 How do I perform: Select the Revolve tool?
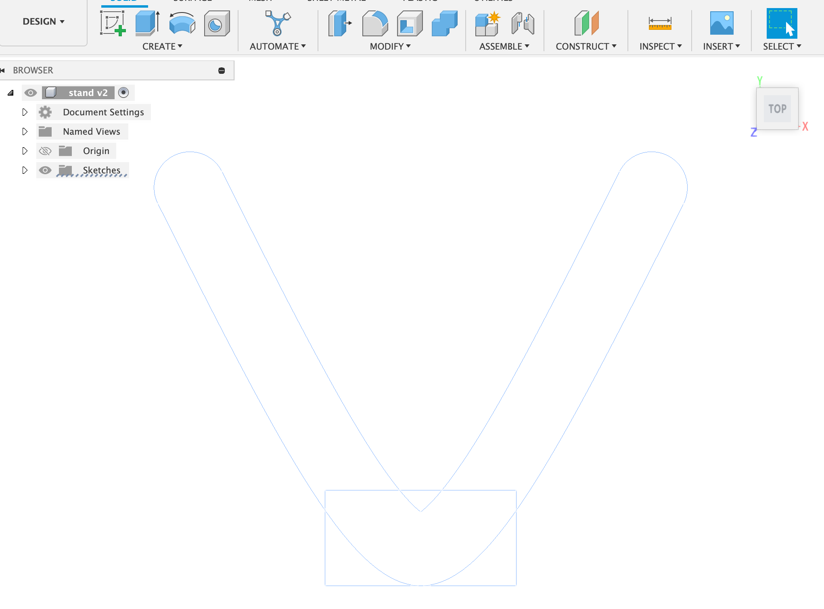(x=182, y=23)
